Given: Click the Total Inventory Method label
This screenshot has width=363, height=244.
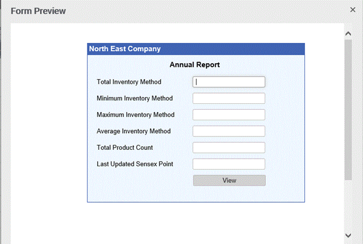Looking at the screenshot, I should coord(129,82).
